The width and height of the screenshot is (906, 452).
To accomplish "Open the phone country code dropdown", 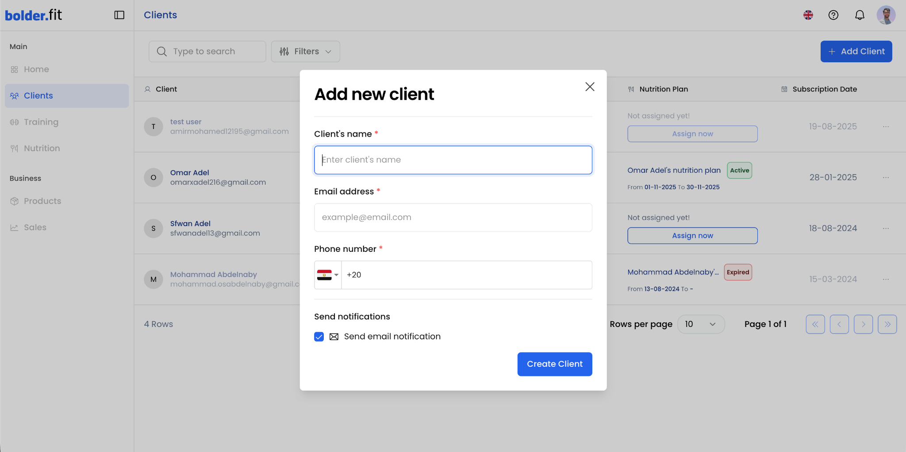I will coord(328,275).
